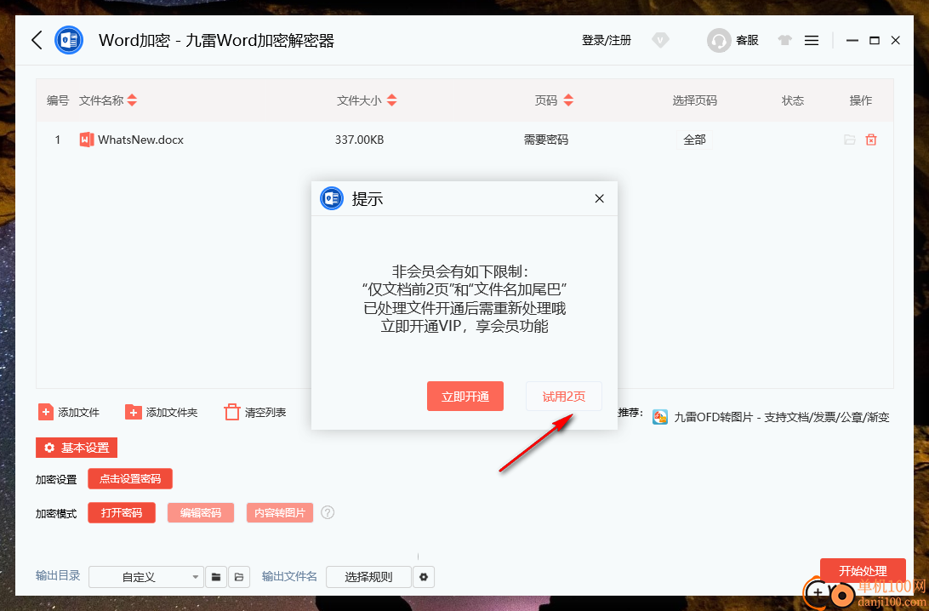This screenshot has width=929, height=611.
Task: Sort by file name arrows
Action: [132, 100]
